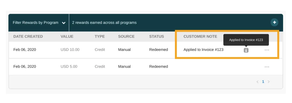Open the ellipsis menu for USD 5.00 reward
The image size is (292, 103).
(x=267, y=67)
